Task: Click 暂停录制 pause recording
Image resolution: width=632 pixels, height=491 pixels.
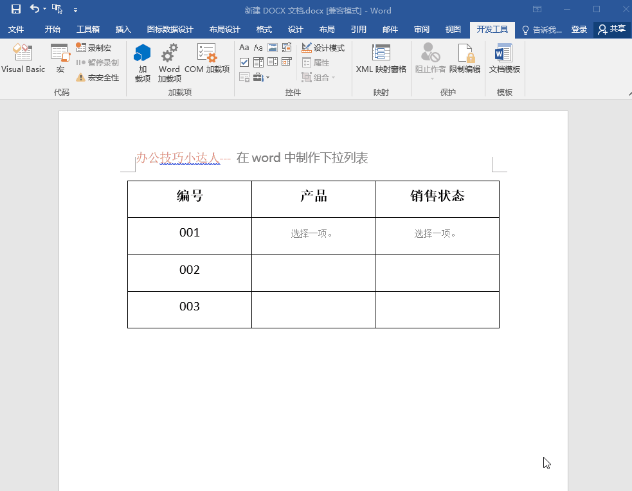Action: pos(98,63)
